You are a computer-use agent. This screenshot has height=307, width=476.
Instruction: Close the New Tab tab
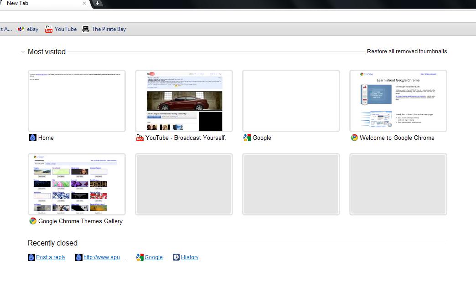[84, 3]
